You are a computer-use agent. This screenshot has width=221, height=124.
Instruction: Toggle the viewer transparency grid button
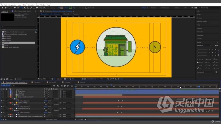click(85, 79)
